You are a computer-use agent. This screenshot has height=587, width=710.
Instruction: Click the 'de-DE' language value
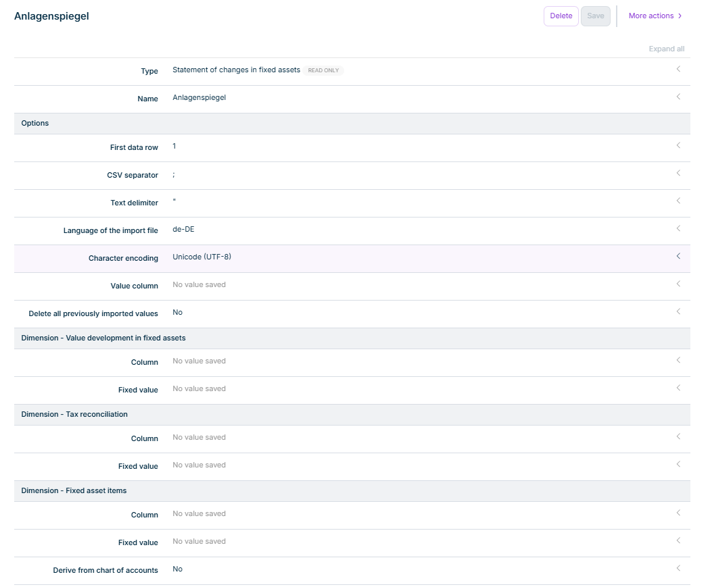pyautogui.click(x=183, y=229)
